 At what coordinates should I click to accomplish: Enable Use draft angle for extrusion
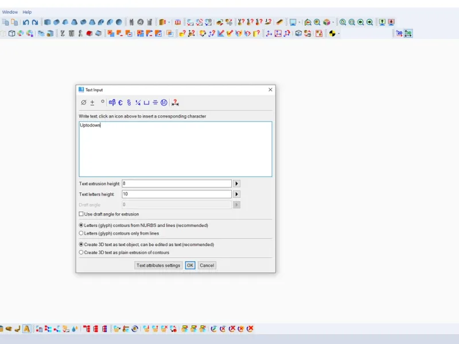(x=81, y=214)
